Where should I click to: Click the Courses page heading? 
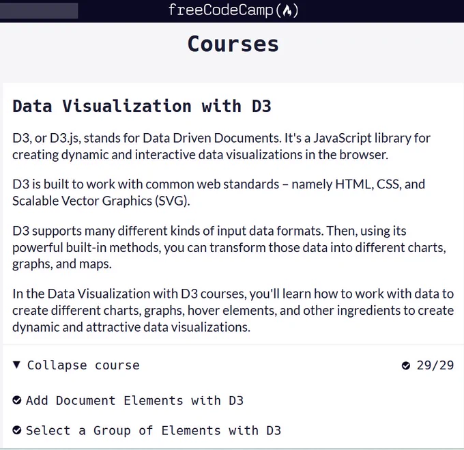[x=233, y=44]
